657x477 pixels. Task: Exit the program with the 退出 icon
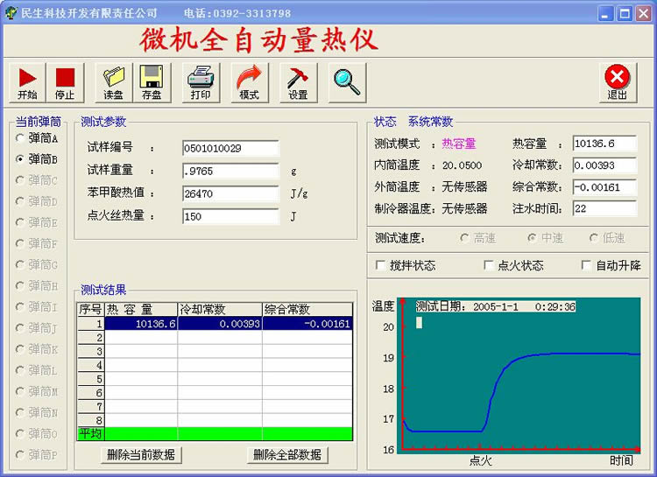pyautogui.click(x=618, y=82)
